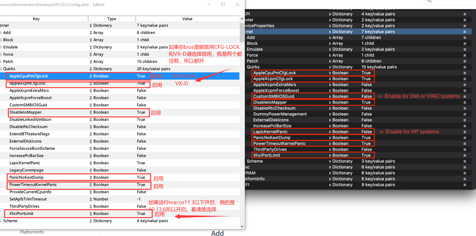Click the Key column header
This screenshot has height=236, width=476.
coord(36,19)
